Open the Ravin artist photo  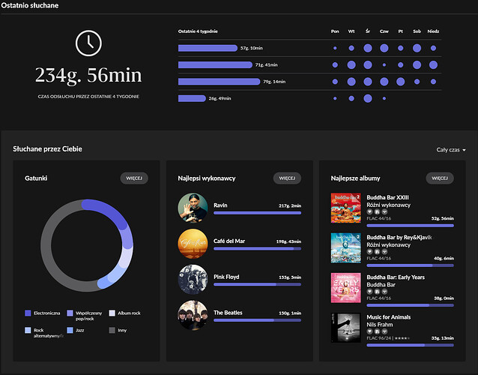tap(193, 208)
